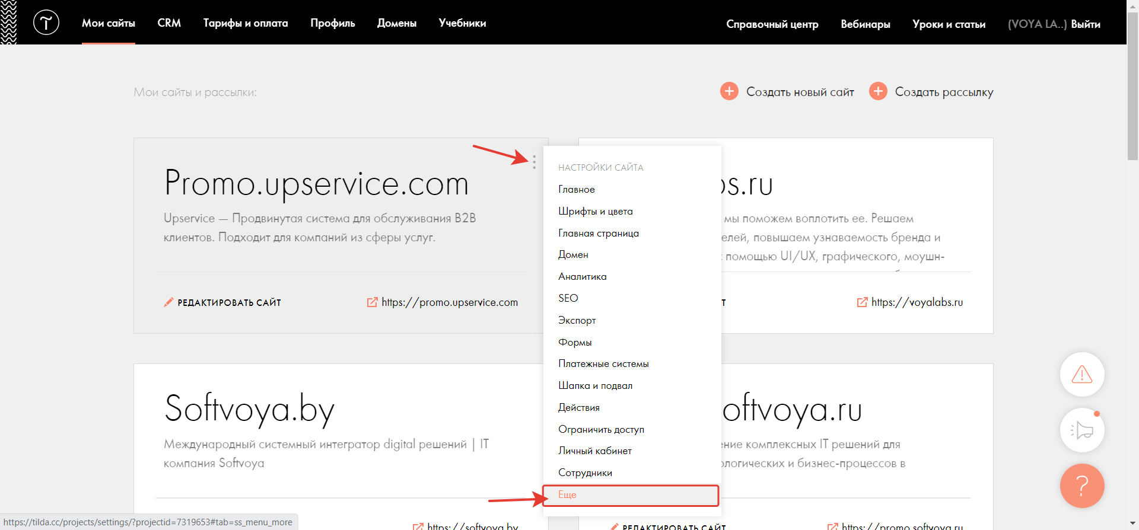The width and height of the screenshot is (1139, 530).
Task: Open the Мои сайты tab
Action: pyautogui.click(x=109, y=23)
